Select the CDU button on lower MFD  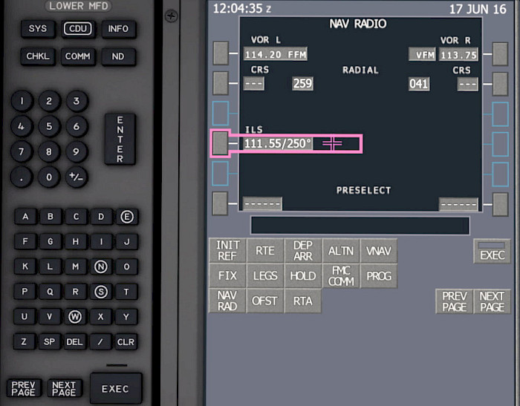point(78,29)
